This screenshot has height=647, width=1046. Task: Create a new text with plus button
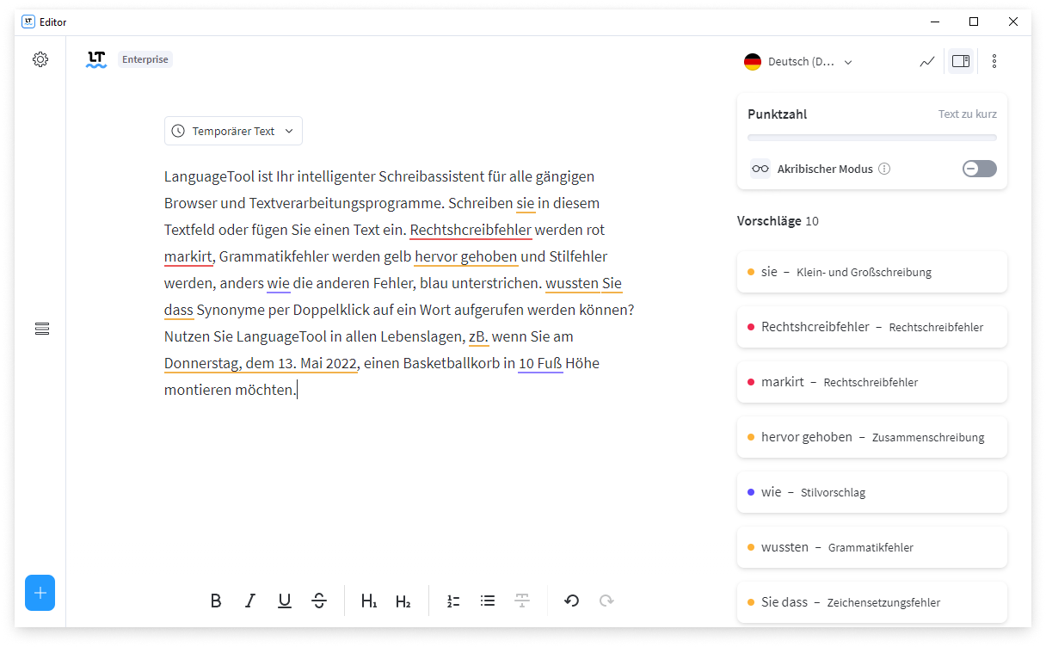tap(40, 593)
